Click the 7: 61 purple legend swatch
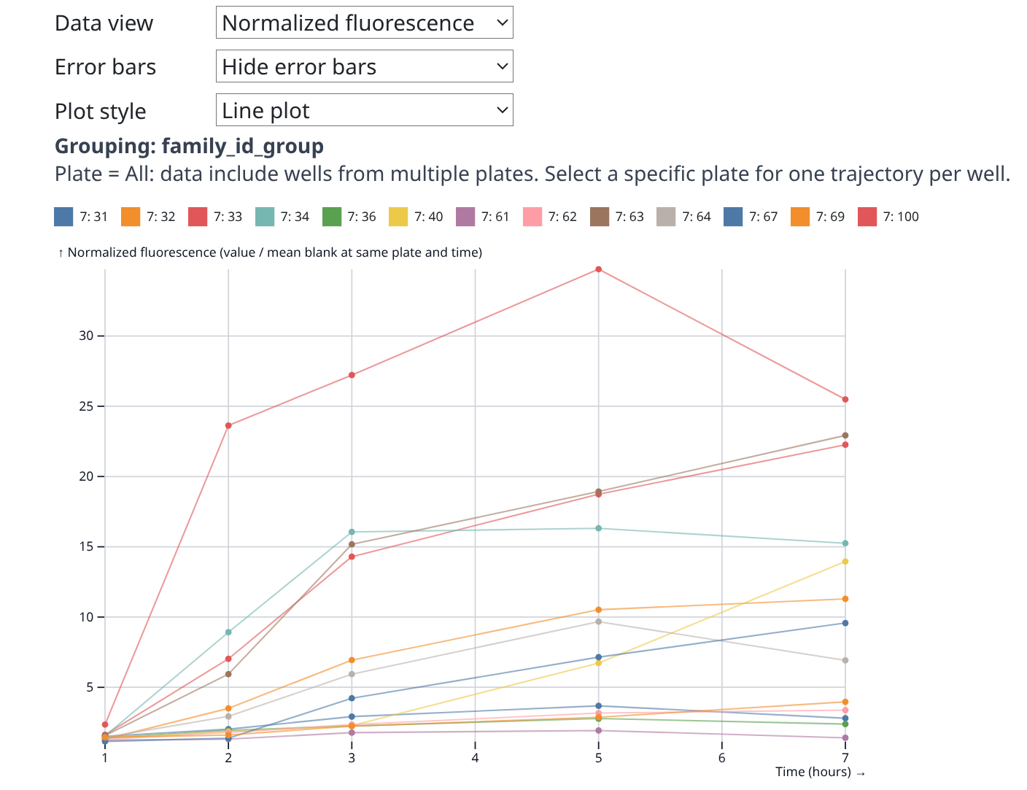This screenshot has width=1027, height=790. click(465, 217)
